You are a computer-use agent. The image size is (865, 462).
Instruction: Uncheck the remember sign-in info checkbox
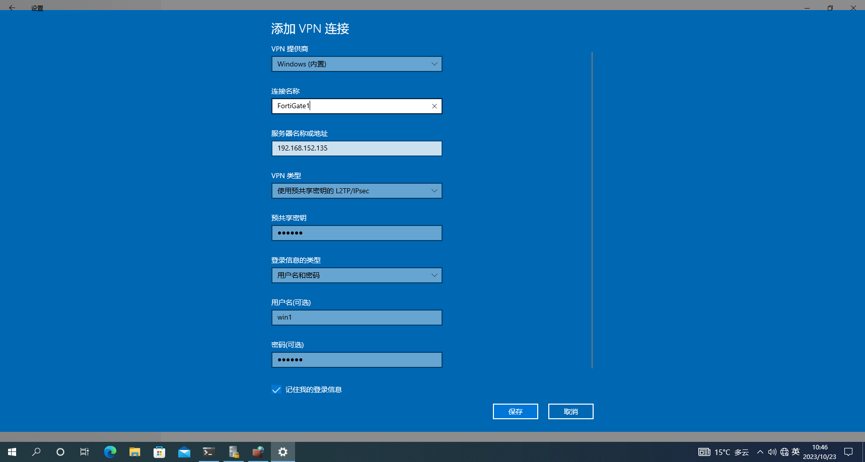click(x=276, y=390)
